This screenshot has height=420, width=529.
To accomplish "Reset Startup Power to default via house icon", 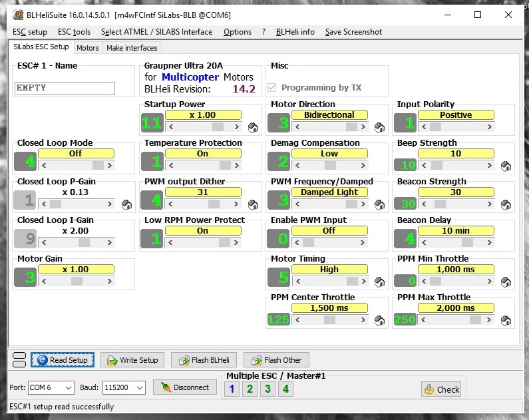I will coord(253,127).
